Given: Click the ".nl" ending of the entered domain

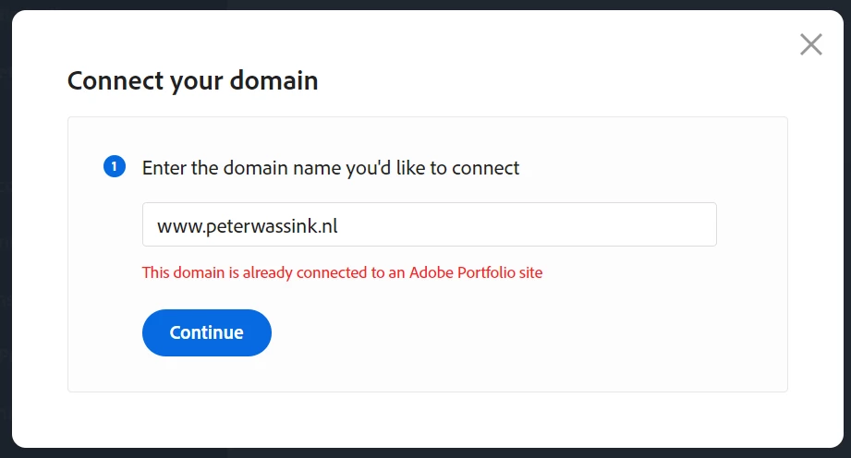Looking at the screenshot, I should (x=326, y=224).
